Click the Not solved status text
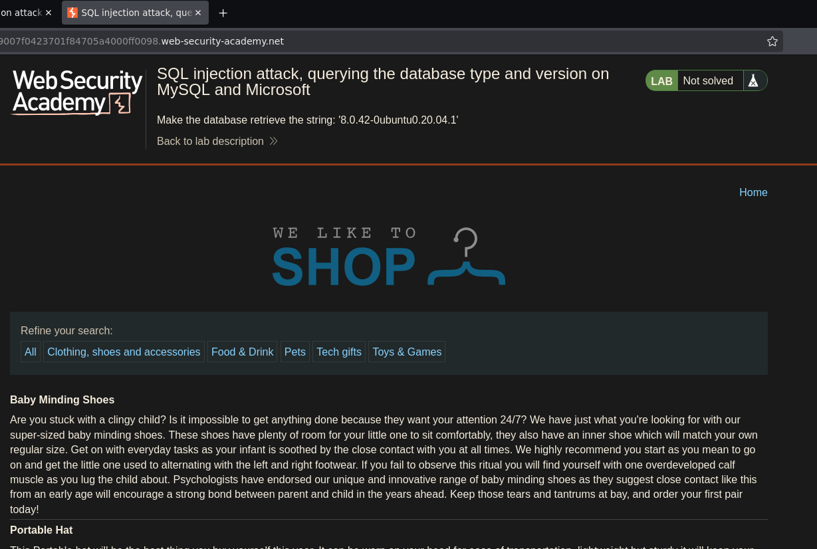Image resolution: width=817 pixels, height=549 pixels. (708, 81)
